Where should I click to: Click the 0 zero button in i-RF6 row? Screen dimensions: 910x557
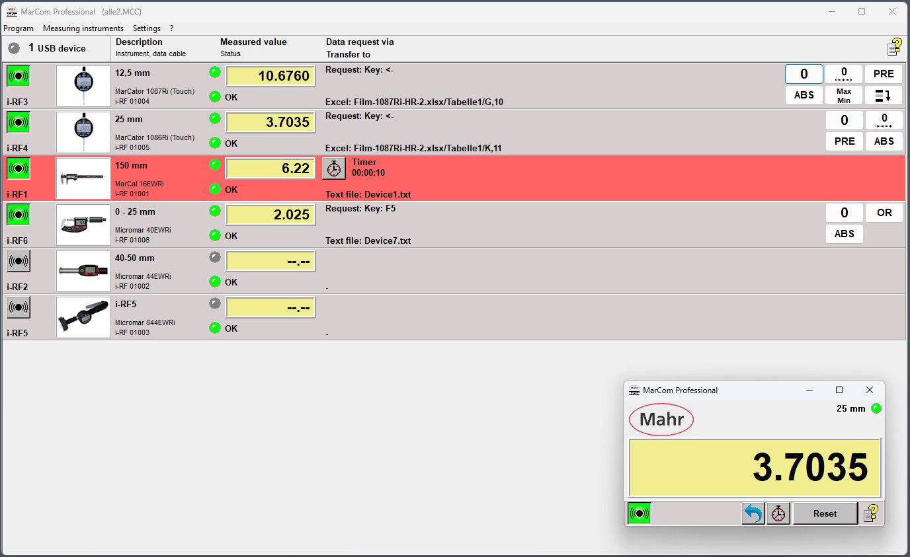pos(845,213)
